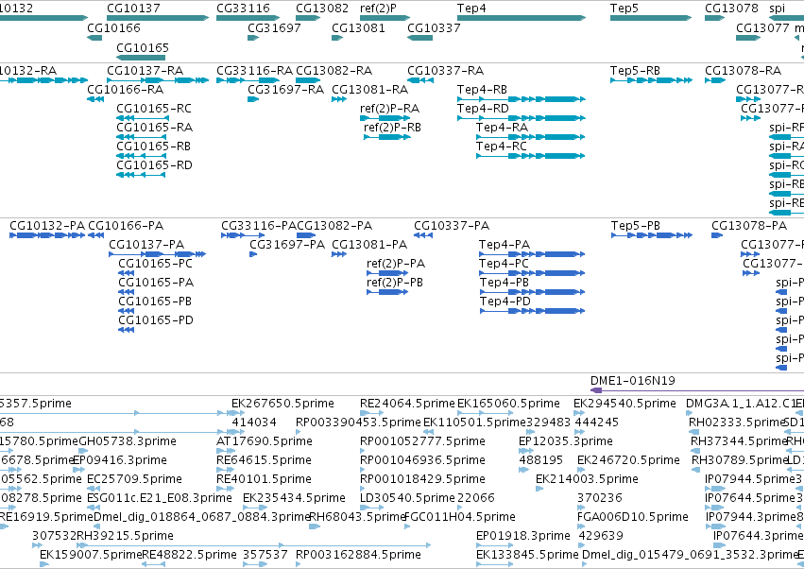Click protein CG10132-PA
This screenshot has width=804, height=569.
pyautogui.click(x=47, y=226)
